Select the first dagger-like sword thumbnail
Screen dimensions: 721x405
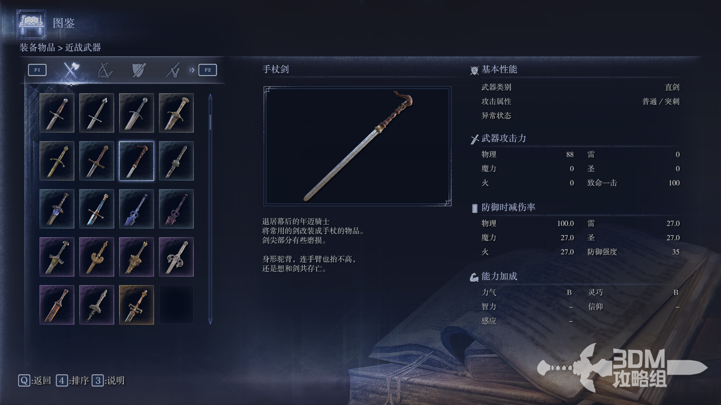[x=57, y=113]
